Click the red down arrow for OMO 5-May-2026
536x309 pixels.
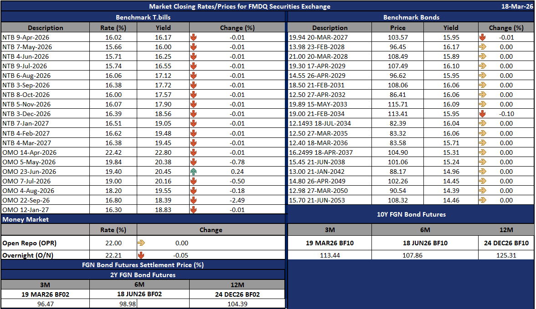(x=193, y=162)
